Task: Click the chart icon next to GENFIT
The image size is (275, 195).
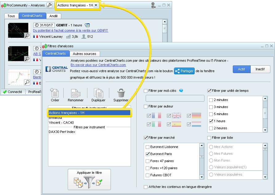Action: pos(87,25)
